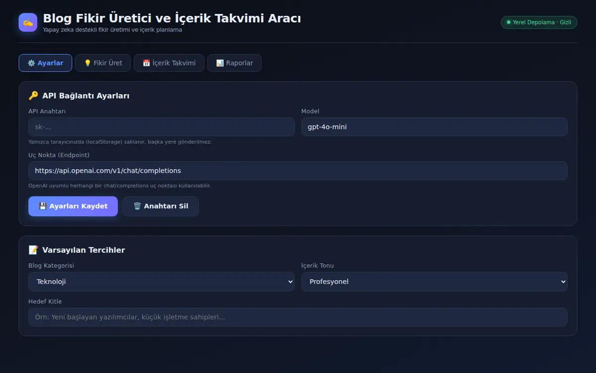
Task: Open the Ayarlar tab
Action: [x=45, y=63]
